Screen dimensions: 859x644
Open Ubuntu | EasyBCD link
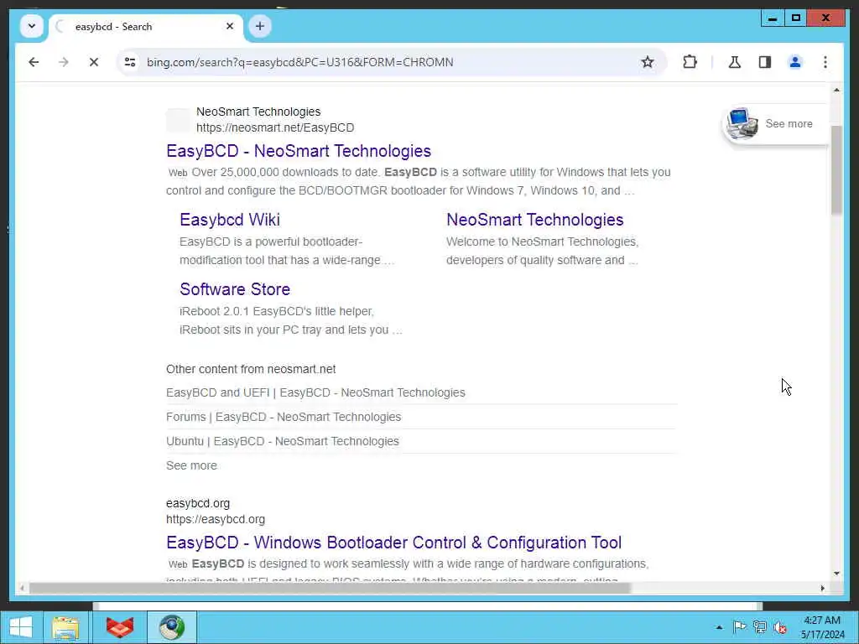282,441
